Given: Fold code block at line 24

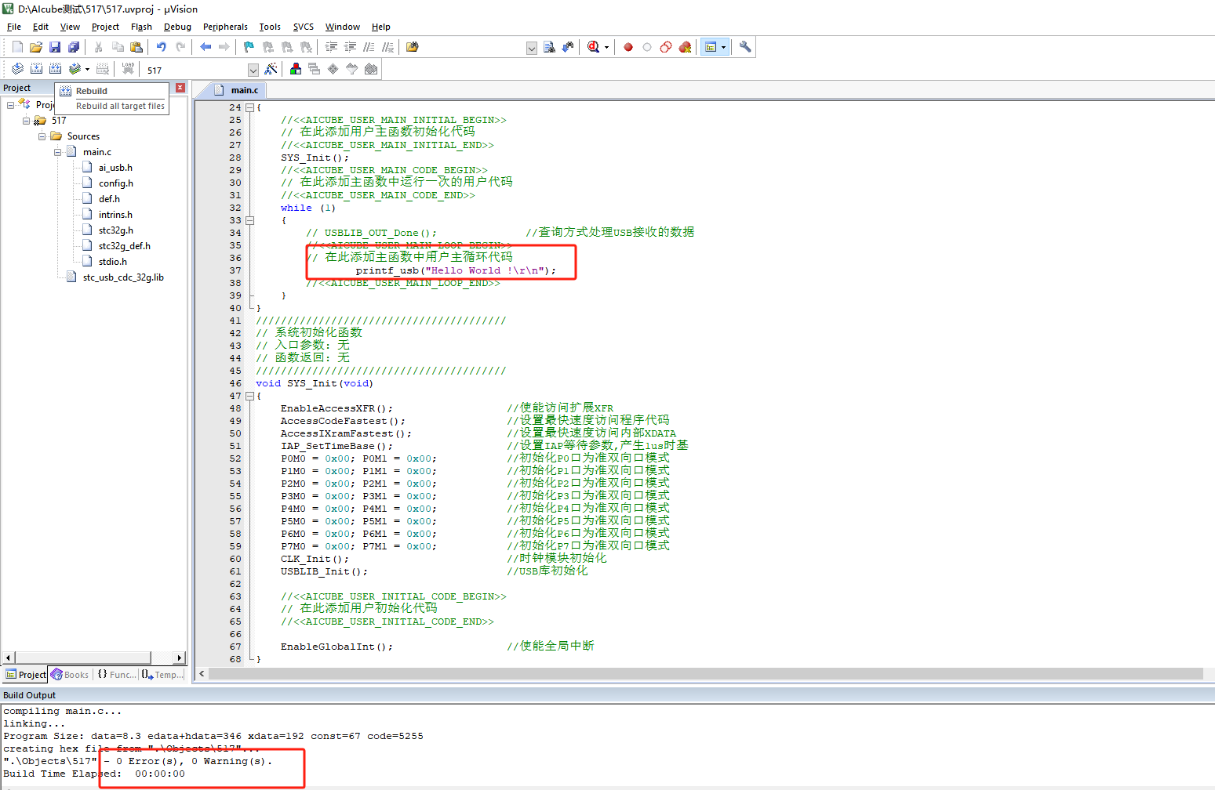Looking at the screenshot, I should [x=249, y=107].
